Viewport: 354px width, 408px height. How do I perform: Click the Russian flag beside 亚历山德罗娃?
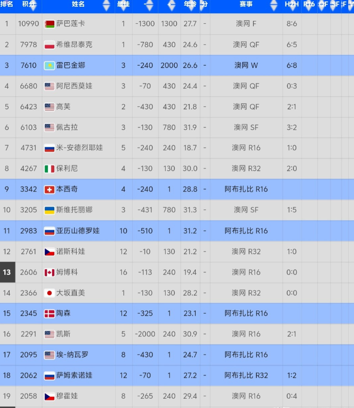pyautogui.click(x=50, y=231)
